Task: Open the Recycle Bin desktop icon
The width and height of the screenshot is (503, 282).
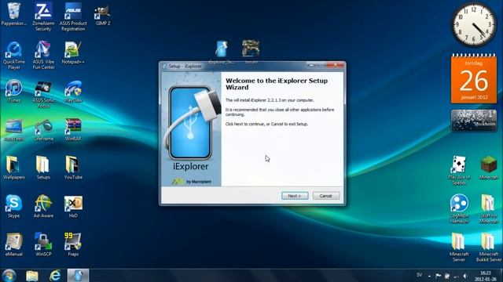Action: tap(13, 14)
